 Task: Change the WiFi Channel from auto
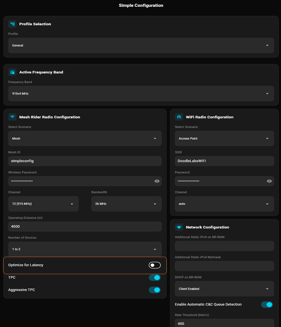(x=224, y=204)
